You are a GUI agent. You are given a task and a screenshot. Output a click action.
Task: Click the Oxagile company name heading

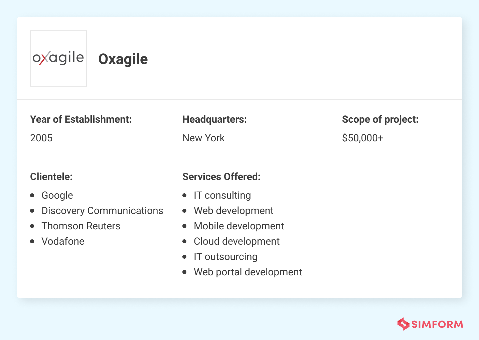[123, 59]
